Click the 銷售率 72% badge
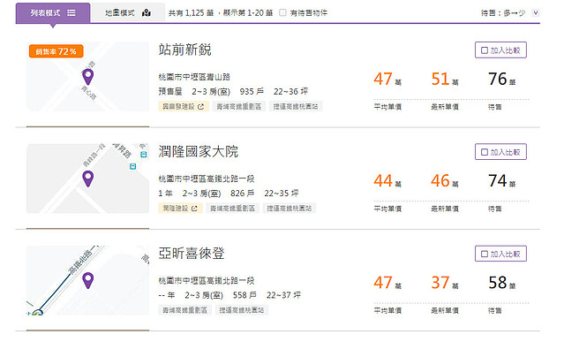 coord(56,51)
